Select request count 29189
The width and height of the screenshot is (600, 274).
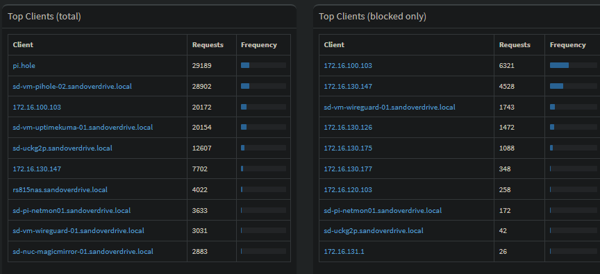coord(201,66)
